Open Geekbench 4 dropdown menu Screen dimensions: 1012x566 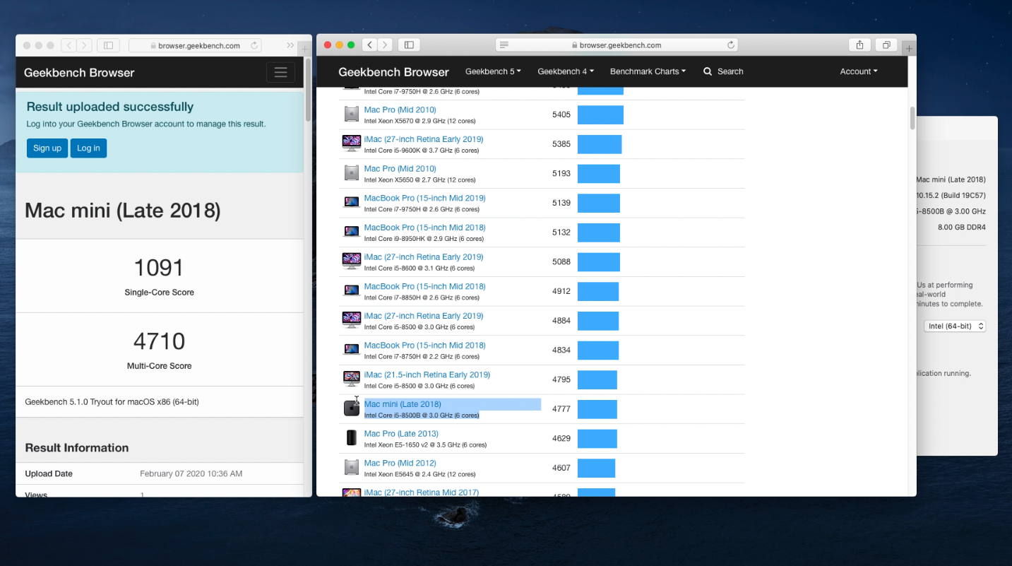[566, 71]
